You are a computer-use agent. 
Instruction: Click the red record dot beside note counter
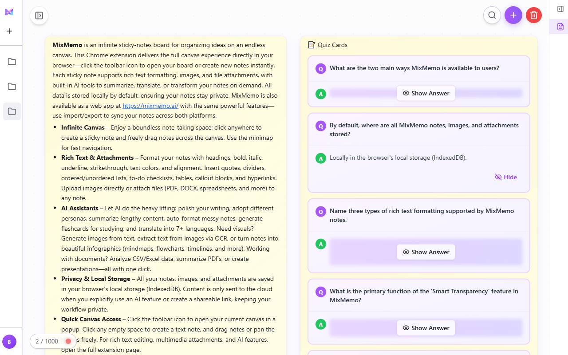click(x=68, y=341)
